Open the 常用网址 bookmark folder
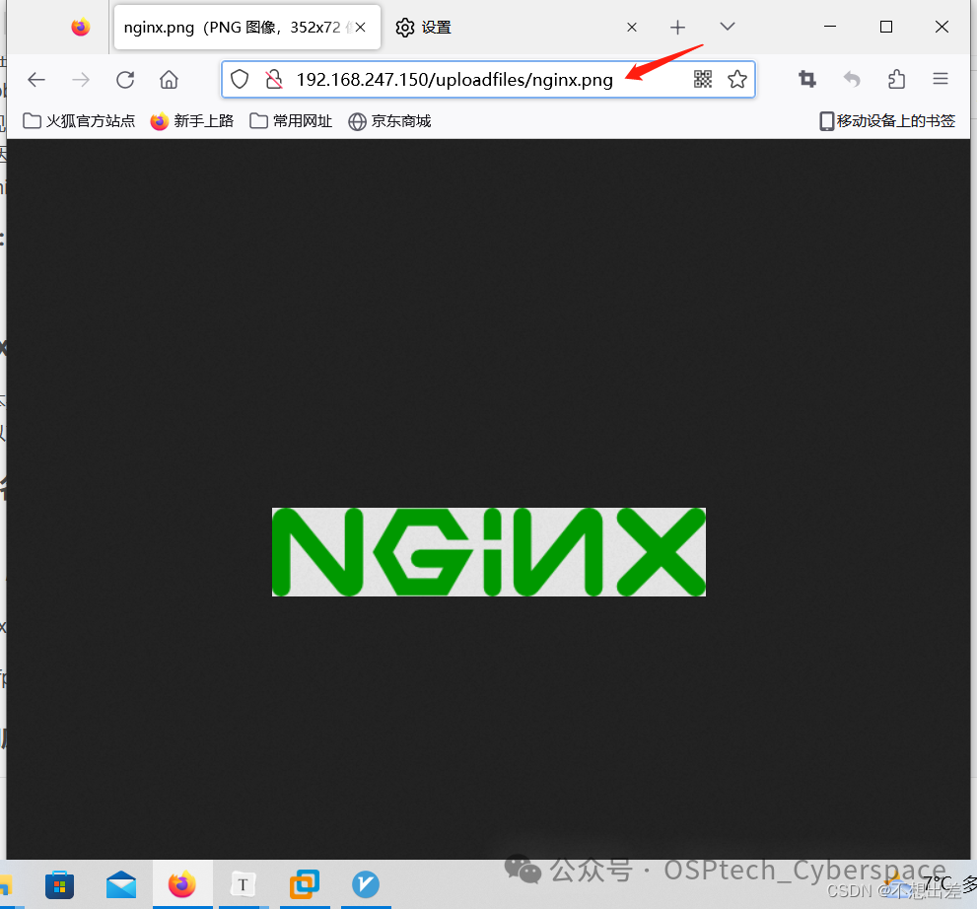977x909 pixels. 291,121
